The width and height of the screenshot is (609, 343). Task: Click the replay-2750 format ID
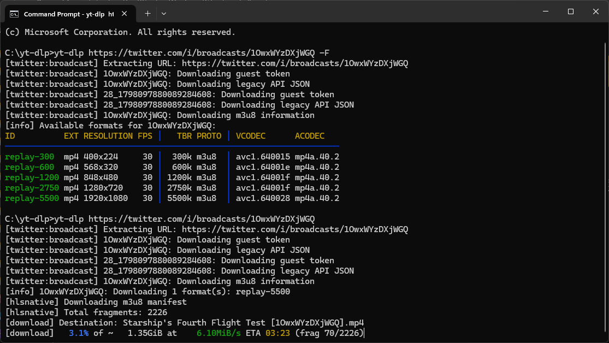[x=32, y=188]
